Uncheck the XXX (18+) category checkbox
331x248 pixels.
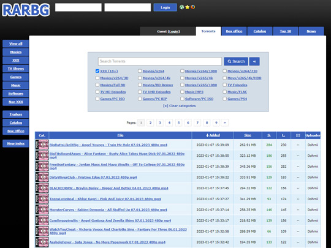click(x=97, y=71)
